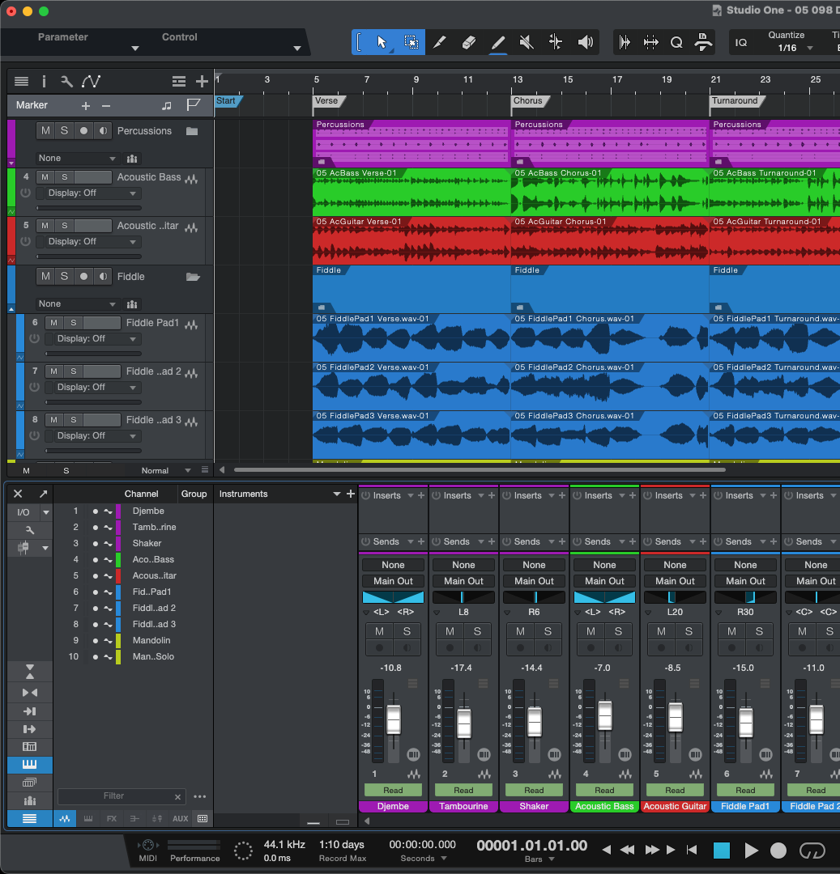Select the Eraser tool
Screen dimensions: 840x874
click(x=468, y=42)
